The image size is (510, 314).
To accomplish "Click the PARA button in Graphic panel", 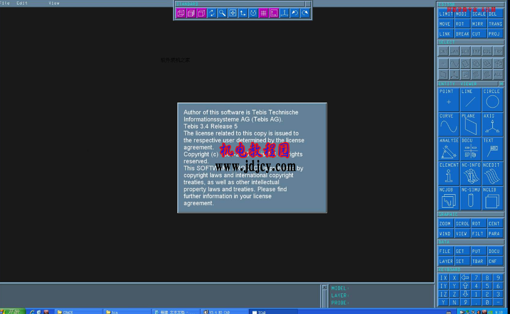I will tap(495, 234).
